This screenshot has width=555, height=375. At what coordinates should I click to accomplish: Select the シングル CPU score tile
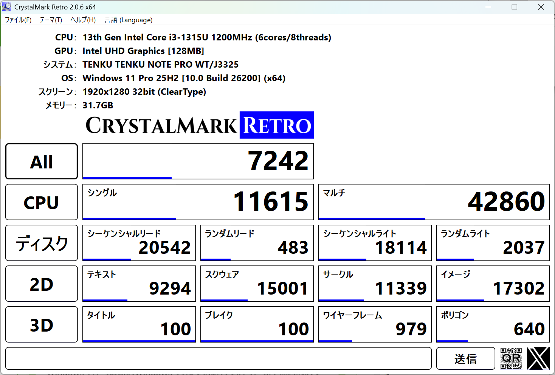[198, 202]
